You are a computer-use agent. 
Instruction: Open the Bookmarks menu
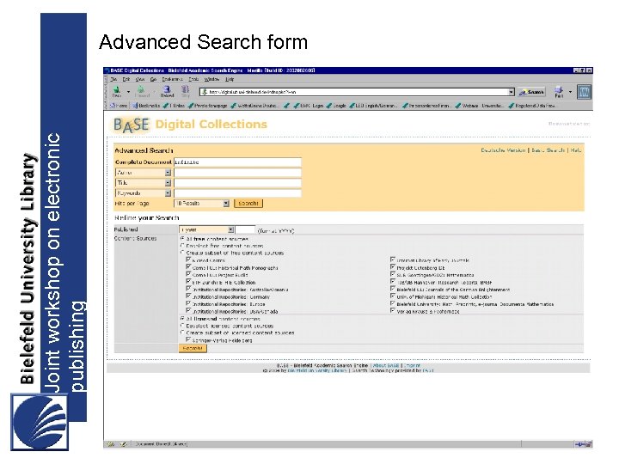click(x=172, y=79)
